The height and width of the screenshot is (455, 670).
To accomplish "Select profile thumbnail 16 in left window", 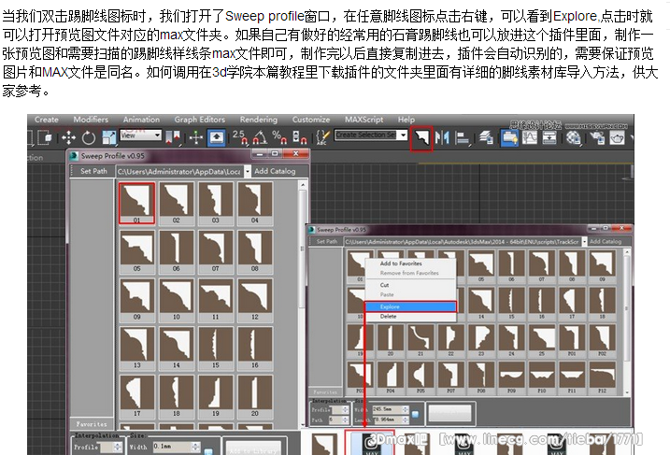I will [255, 348].
